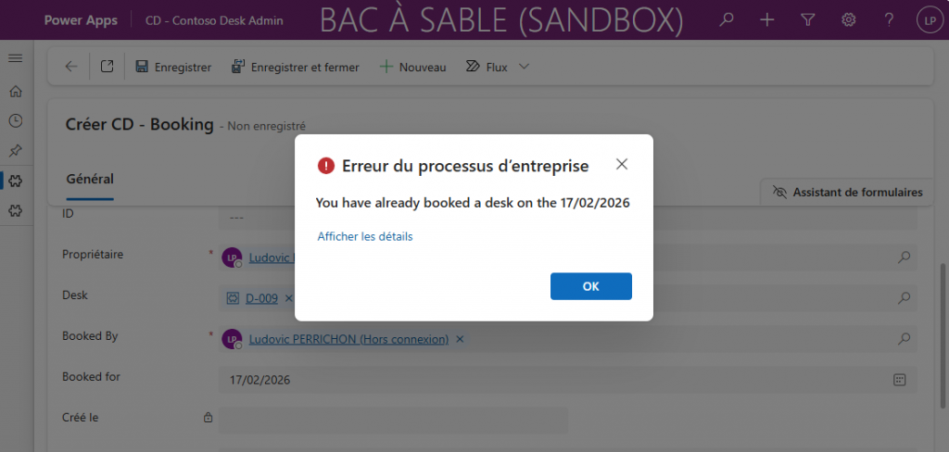Open Recent items clock icon
Image resolution: width=949 pixels, height=452 pixels.
16,121
